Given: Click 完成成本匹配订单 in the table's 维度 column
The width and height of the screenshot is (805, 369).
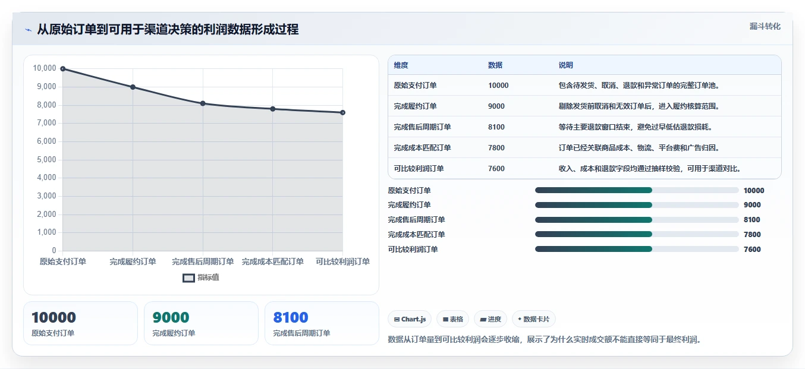Looking at the screenshot, I should [422, 148].
